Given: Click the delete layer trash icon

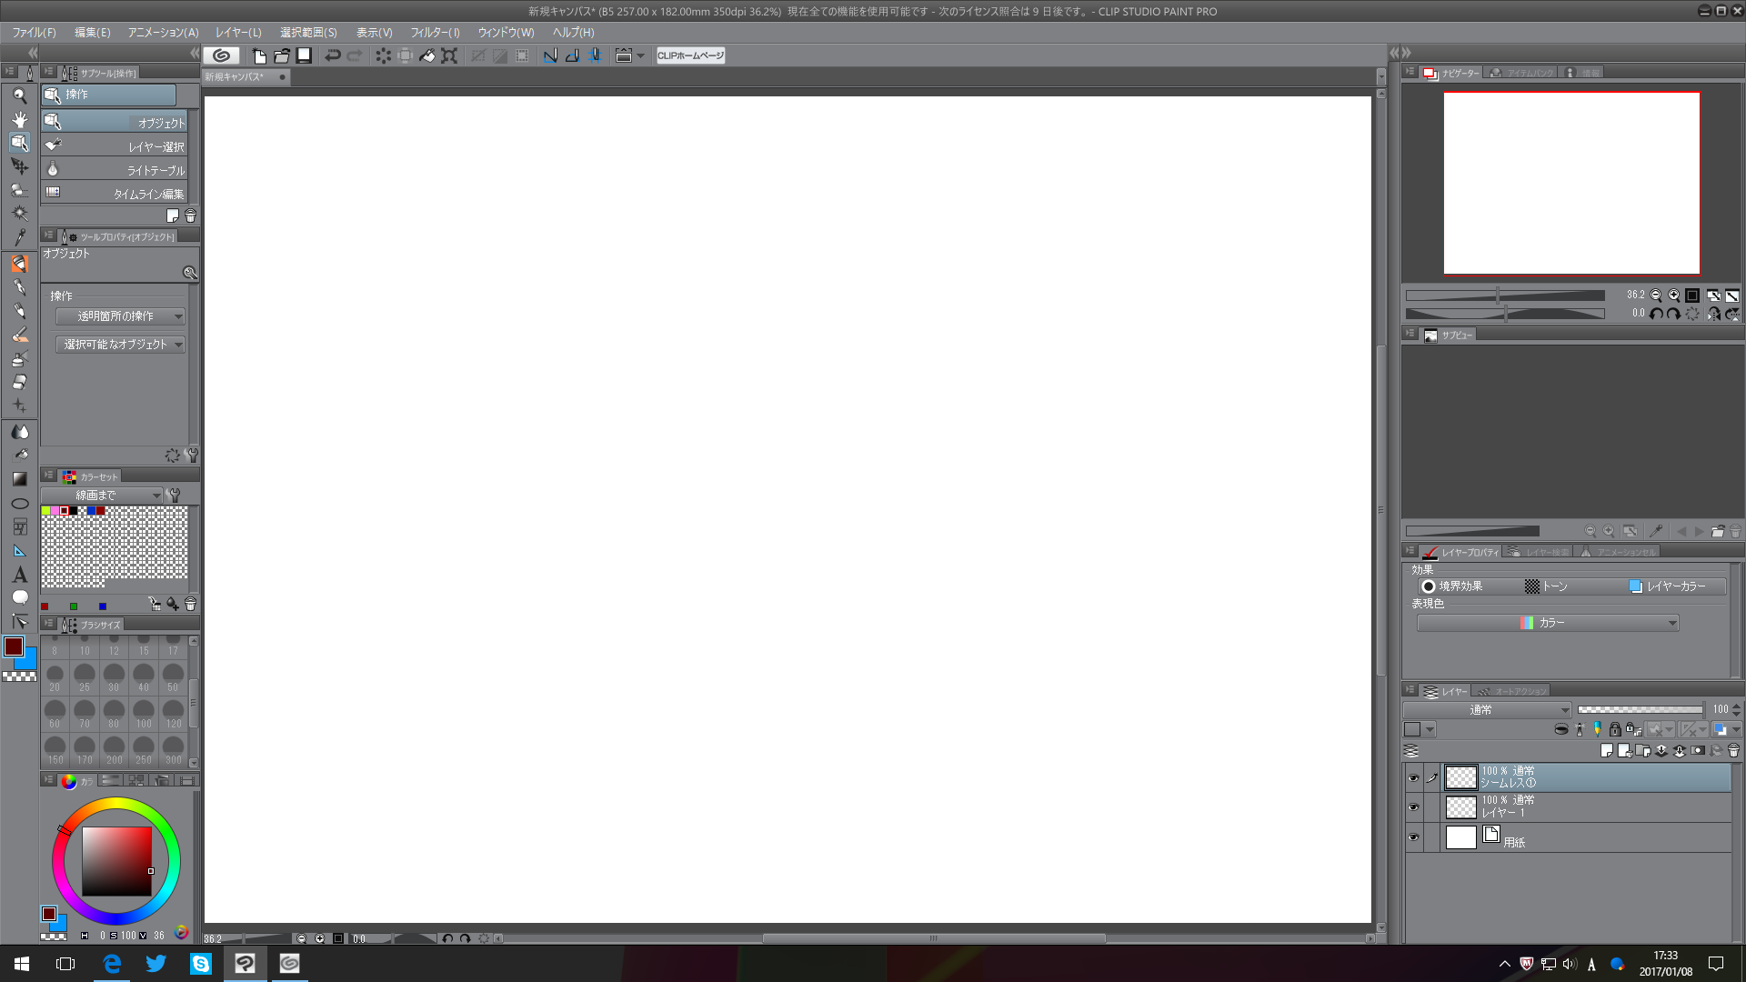Looking at the screenshot, I should (x=1733, y=751).
